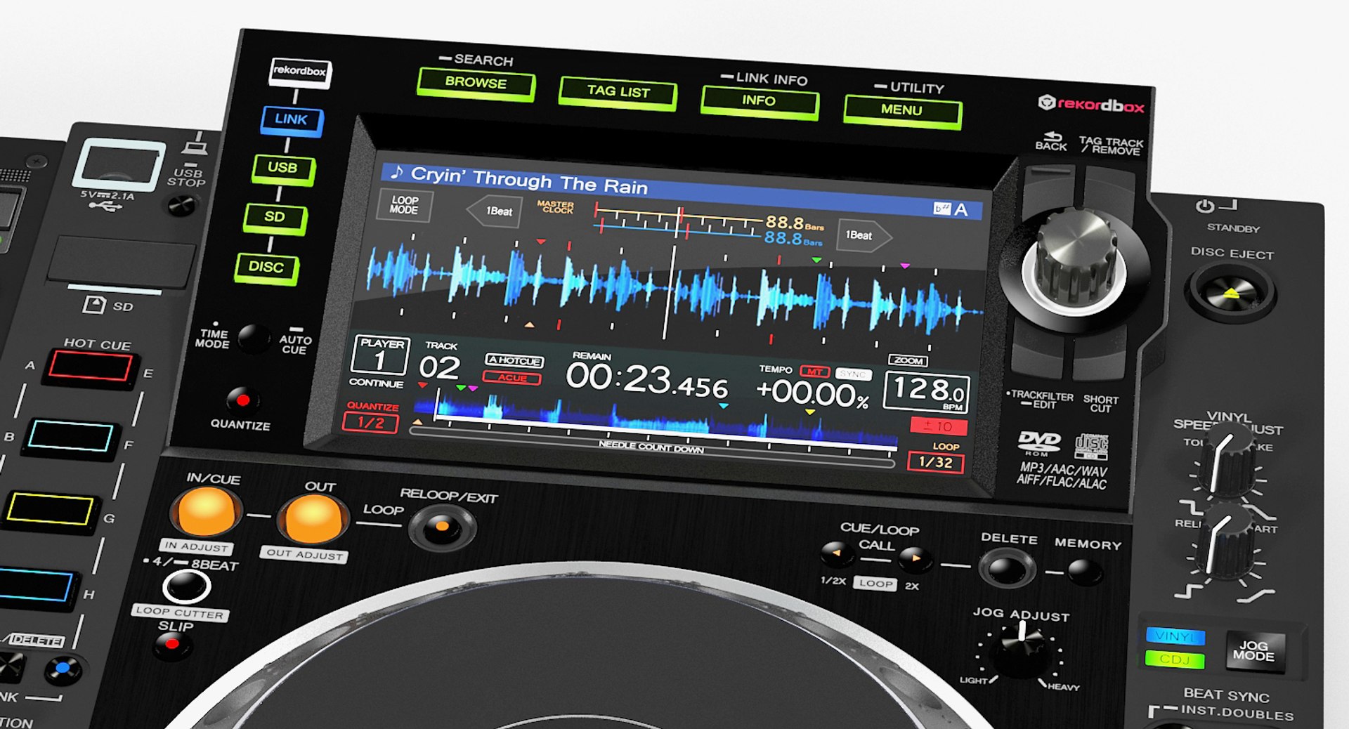Image resolution: width=1349 pixels, height=729 pixels.
Task: Toggle the MT master tempo indicator
Action: 814,372
